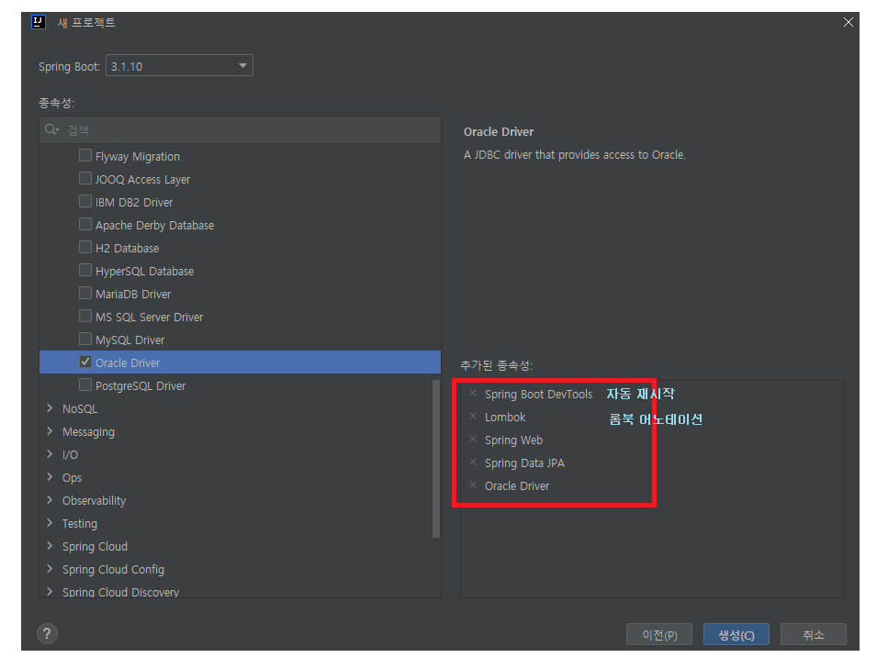
Task: Check the Flyway Migration dependency
Action: [x=85, y=155]
